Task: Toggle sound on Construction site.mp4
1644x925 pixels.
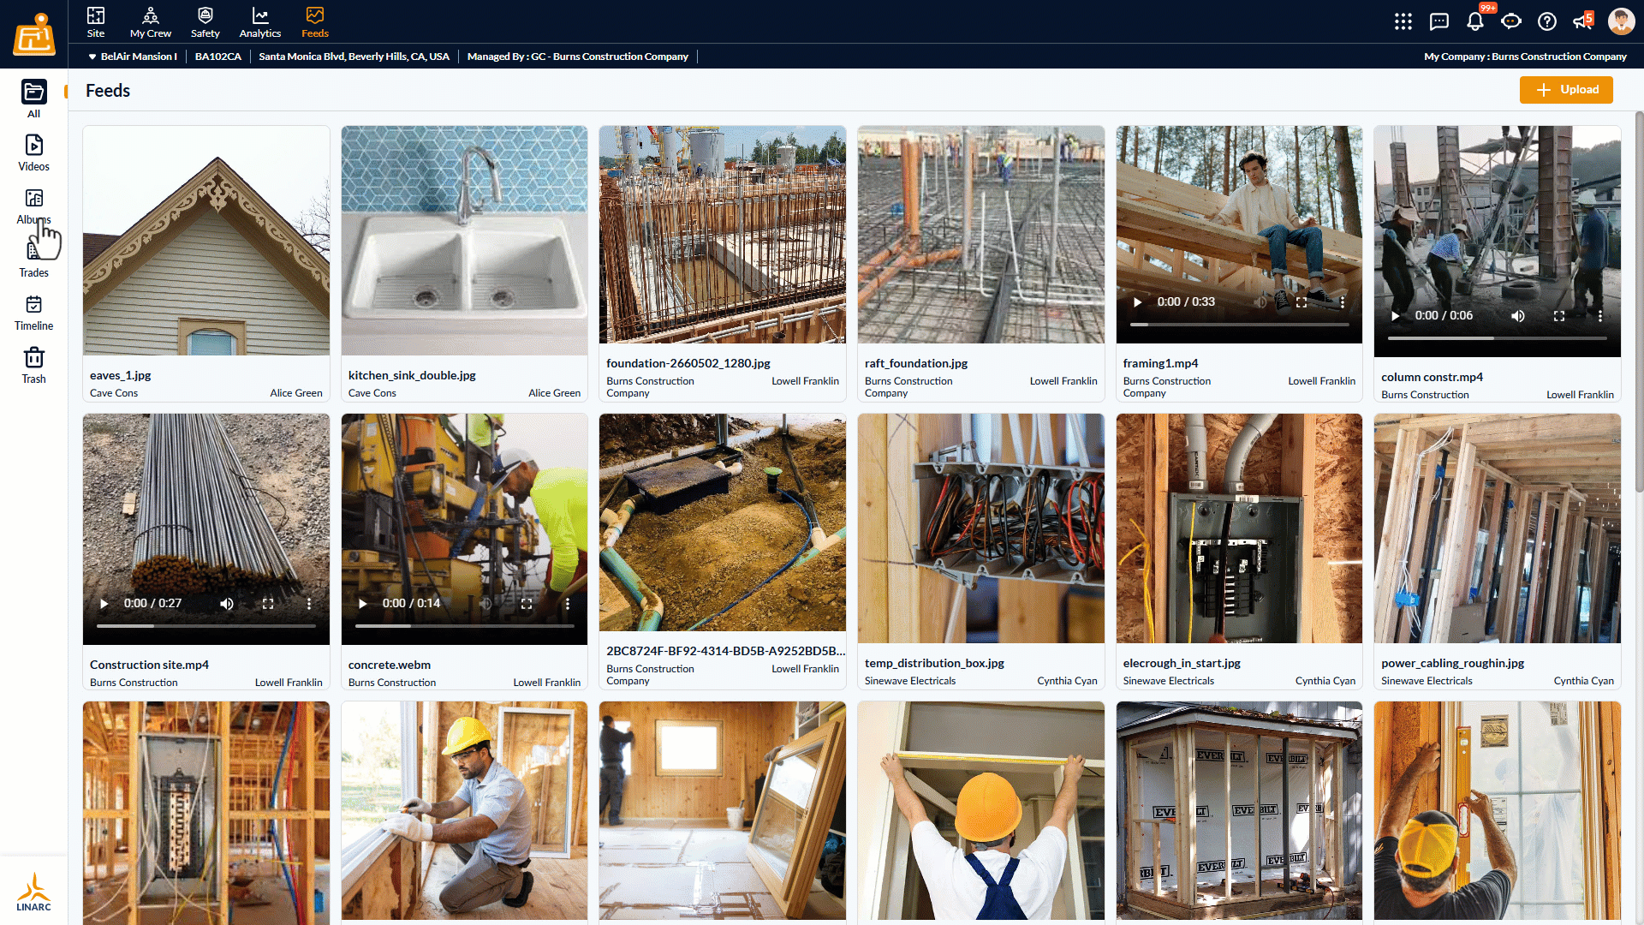Action: [x=226, y=604]
